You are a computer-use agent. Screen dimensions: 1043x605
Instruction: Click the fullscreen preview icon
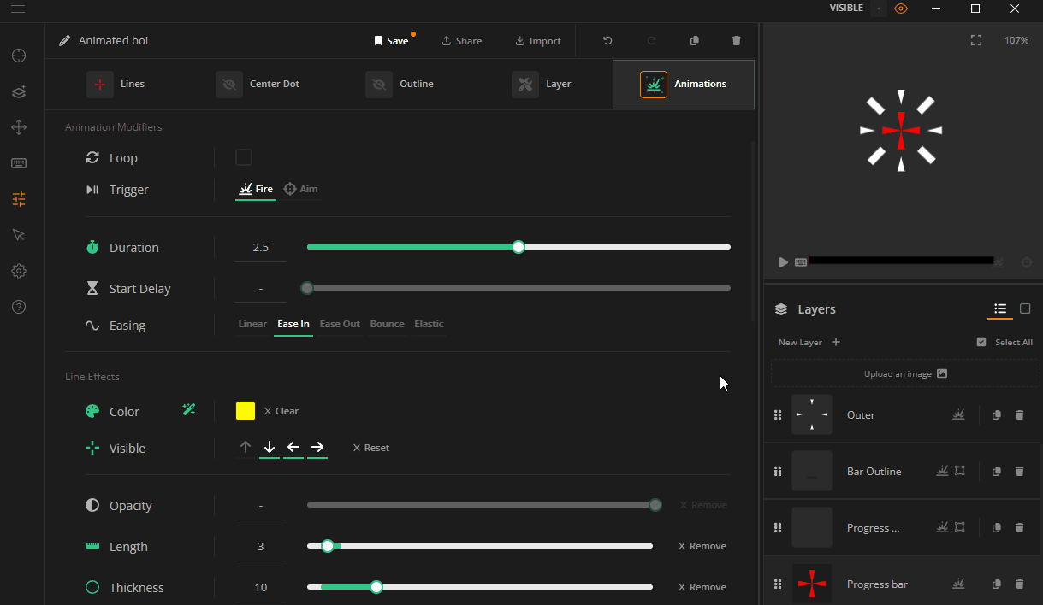976,40
